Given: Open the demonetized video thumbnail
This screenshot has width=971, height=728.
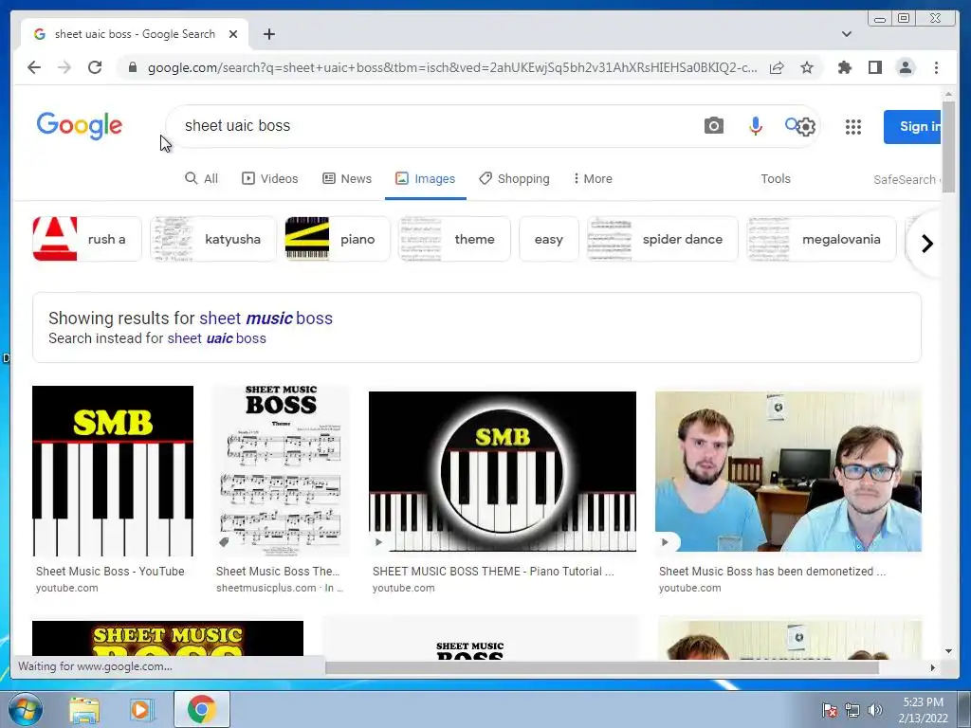Looking at the screenshot, I should click(x=788, y=470).
